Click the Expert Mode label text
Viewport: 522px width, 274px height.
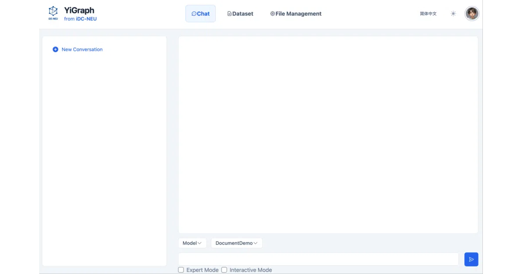pyautogui.click(x=202, y=270)
